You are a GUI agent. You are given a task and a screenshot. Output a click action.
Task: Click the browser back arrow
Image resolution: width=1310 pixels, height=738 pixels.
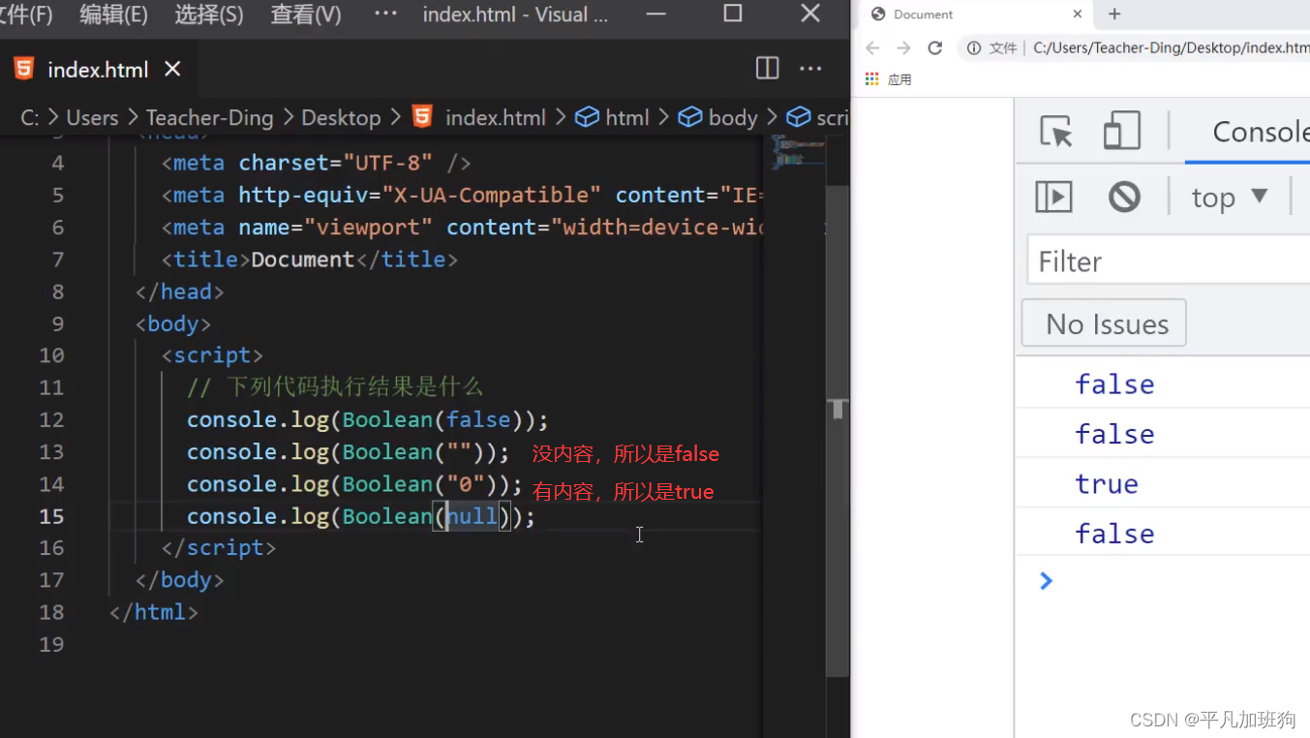872,47
